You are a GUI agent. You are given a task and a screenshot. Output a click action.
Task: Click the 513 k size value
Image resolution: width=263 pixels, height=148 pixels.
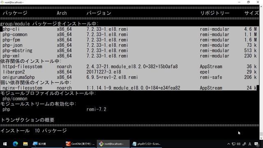point(250,51)
